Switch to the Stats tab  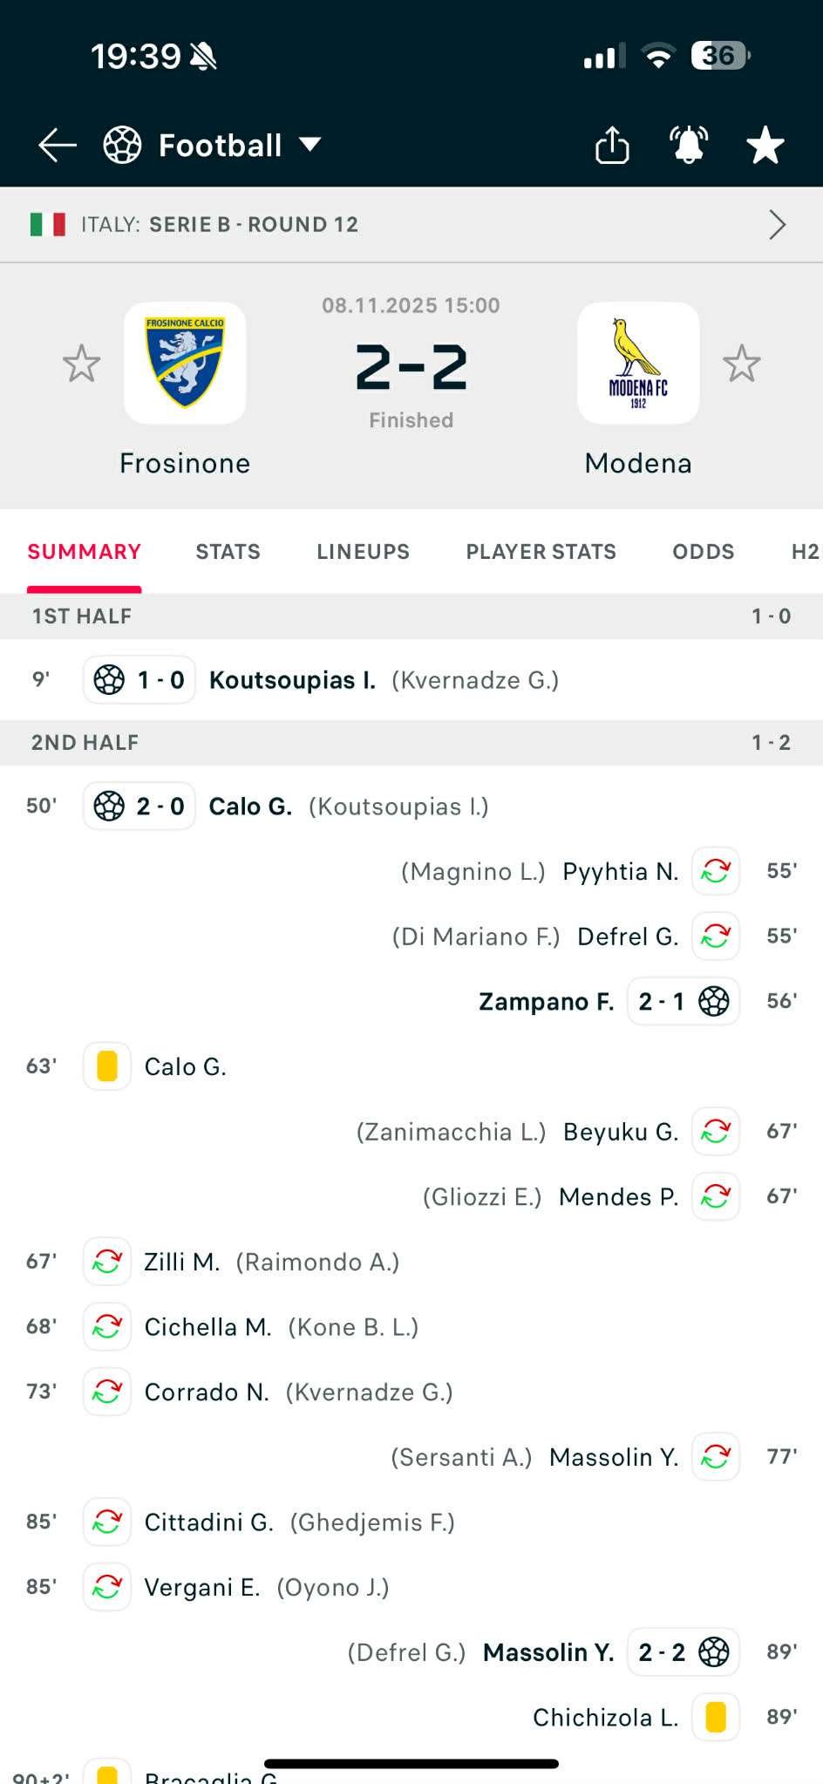point(228,552)
